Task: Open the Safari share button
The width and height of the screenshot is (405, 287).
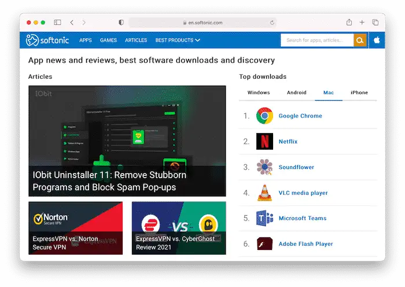Action: (x=349, y=22)
